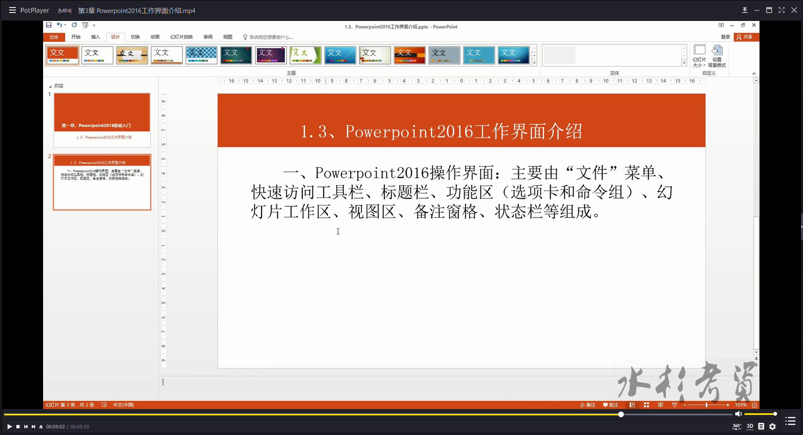This screenshot has height=435, width=803.
Task: Open PotPlayer settings gear icon
Action: click(x=772, y=427)
